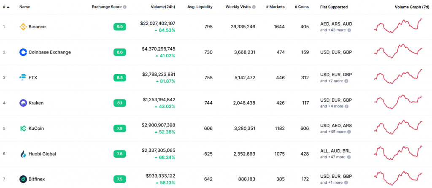Screen dimensions: 432x188
Task: Sort table by Exchange Score header
Action: (107, 7)
